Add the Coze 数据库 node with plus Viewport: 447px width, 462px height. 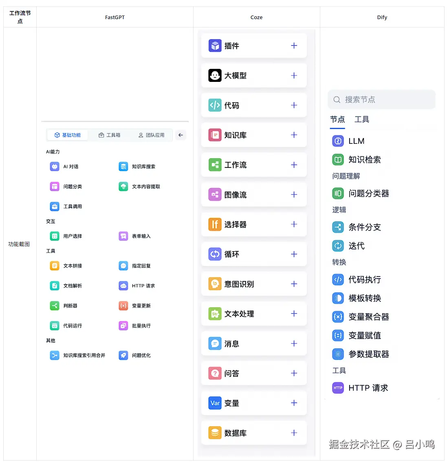pyautogui.click(x=294, y=433)
